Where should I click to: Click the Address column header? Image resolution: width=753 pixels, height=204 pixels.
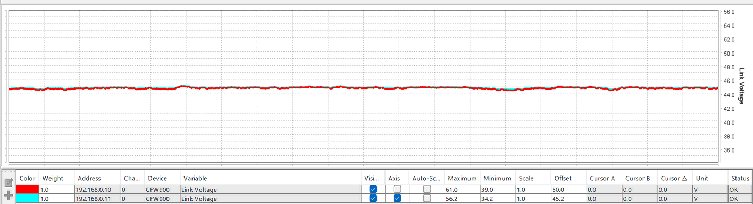97,178
